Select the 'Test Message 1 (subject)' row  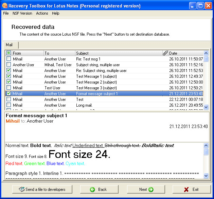tap(104, 76)
